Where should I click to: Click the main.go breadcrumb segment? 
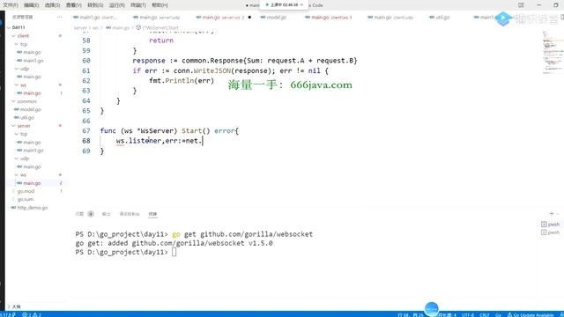[118, 27]
